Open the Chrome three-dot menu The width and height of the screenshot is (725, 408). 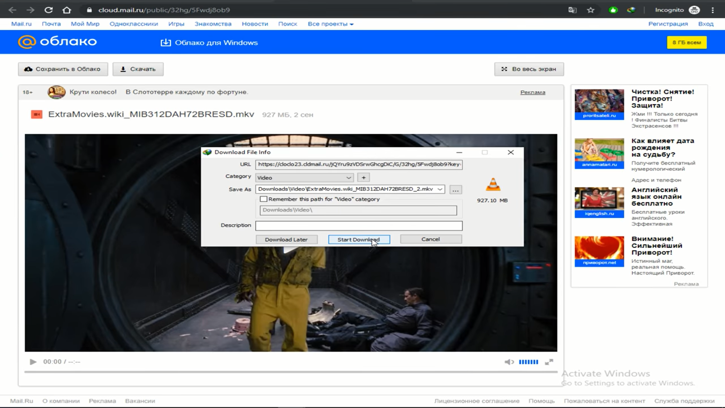[x=713, y=10]
